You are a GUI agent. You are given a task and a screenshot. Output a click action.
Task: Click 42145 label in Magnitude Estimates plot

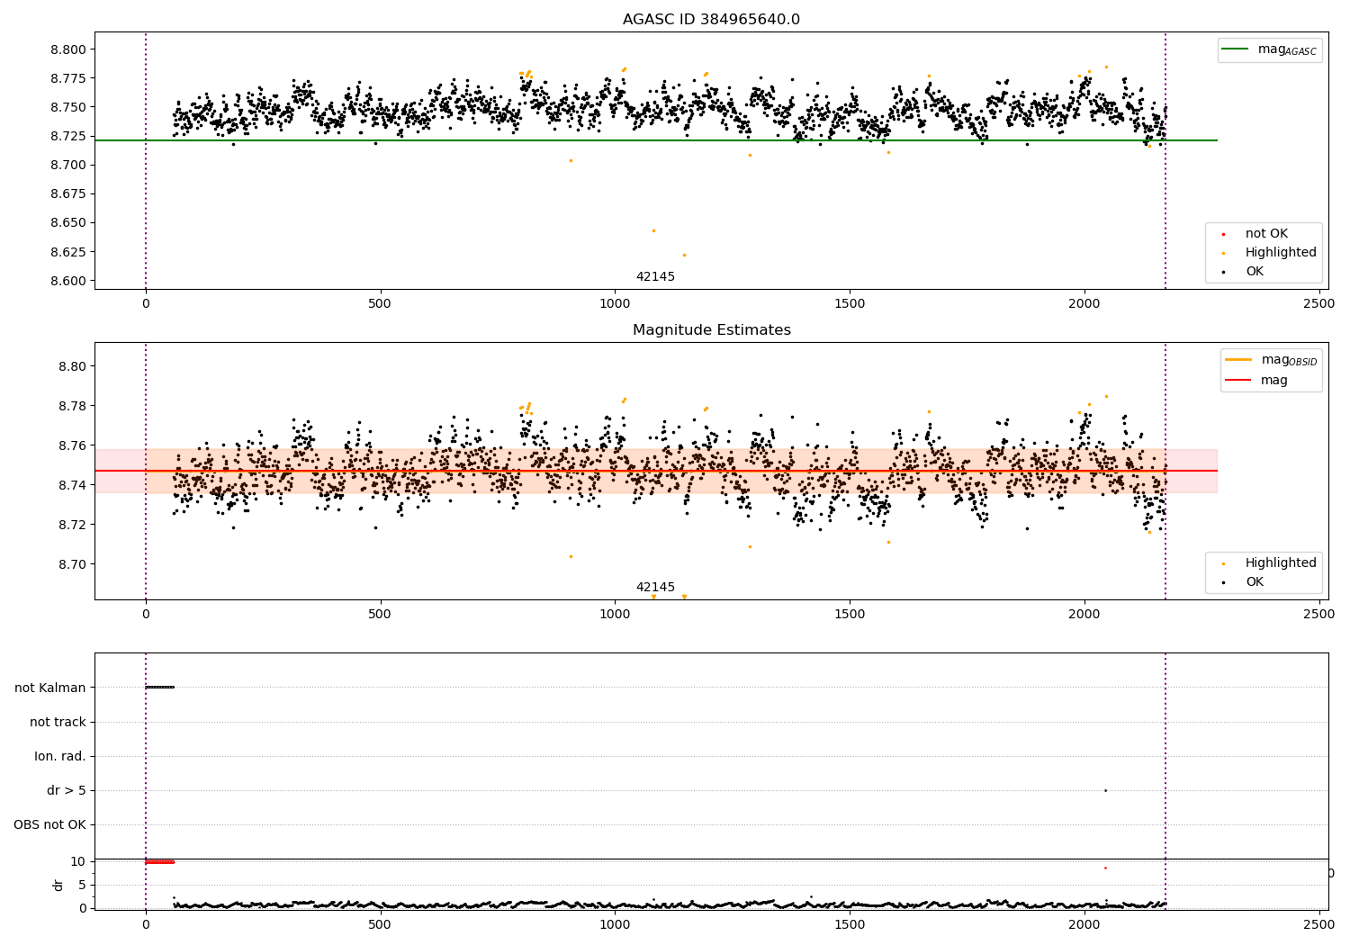tap(655, 588)
